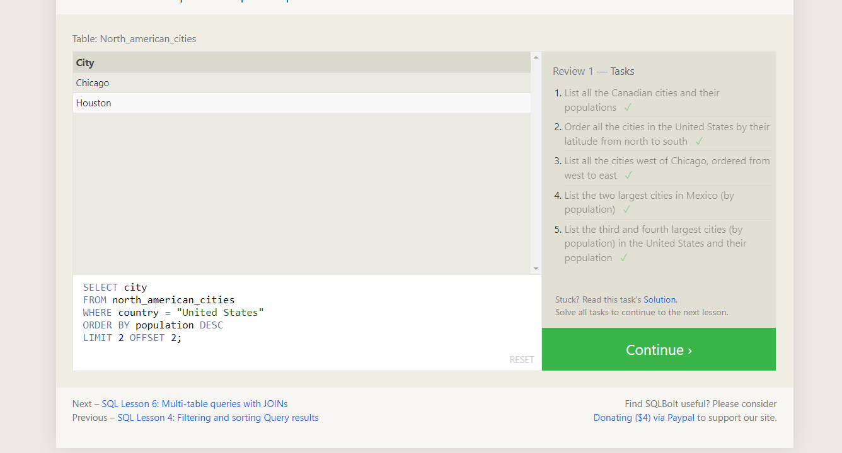Select task 3 cities west of Chicago
This screenshot has height=453, width=842.
(667, 168)
